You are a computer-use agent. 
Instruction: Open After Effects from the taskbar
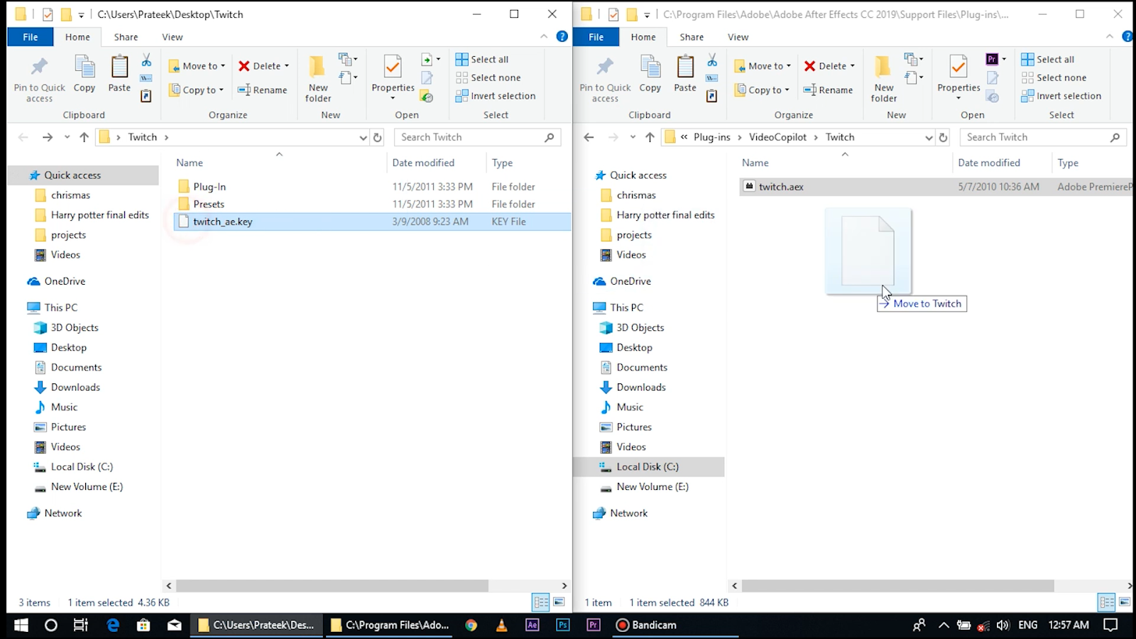pos(532,625)
